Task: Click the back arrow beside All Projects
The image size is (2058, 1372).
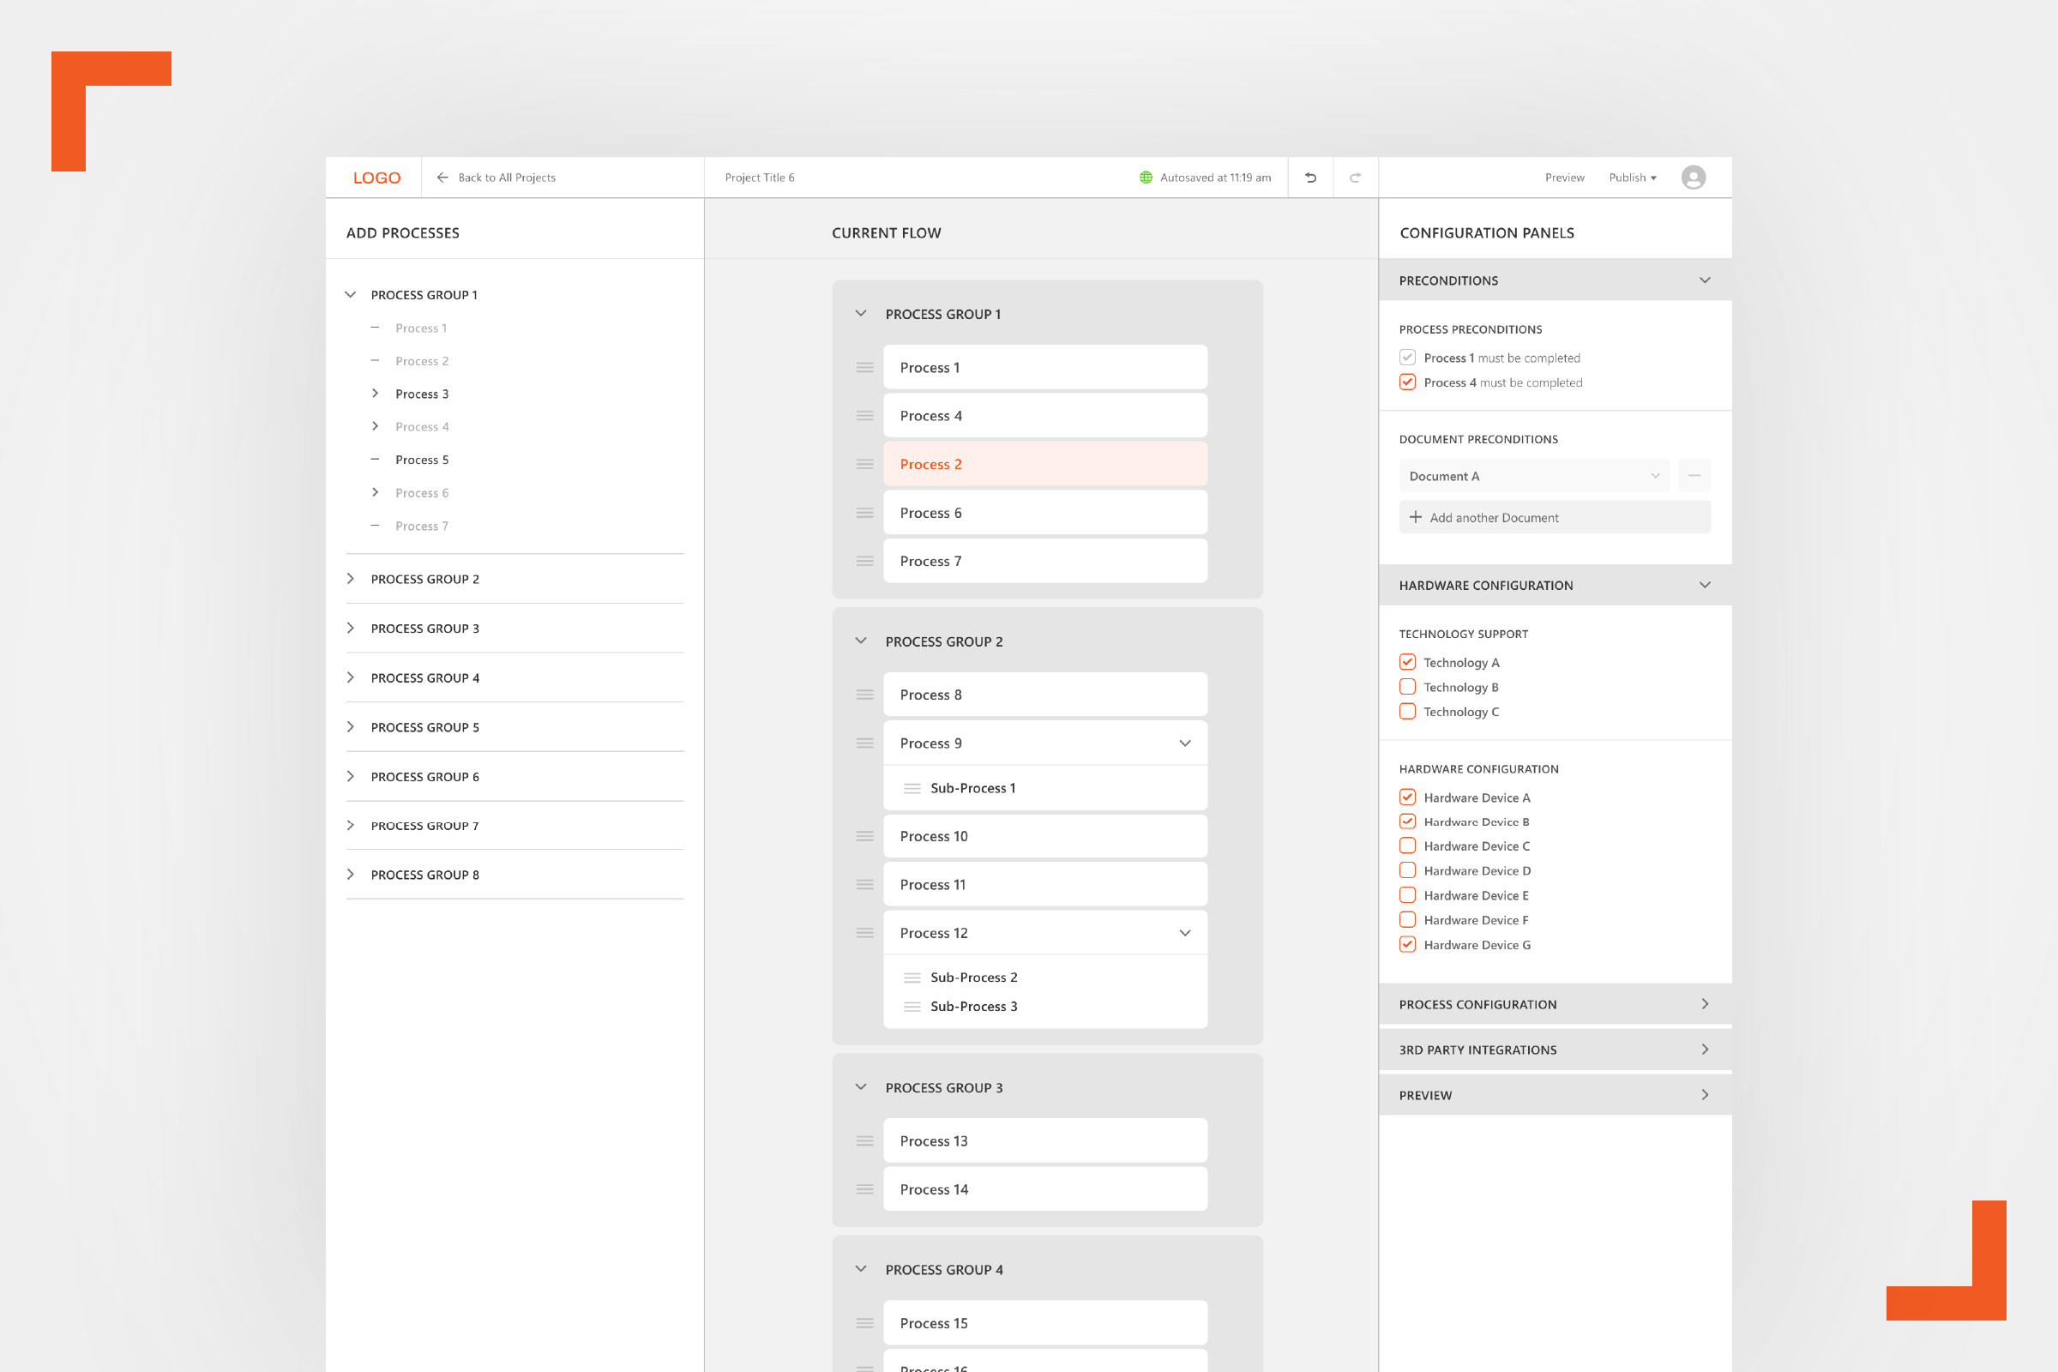Action: (442, 178)
